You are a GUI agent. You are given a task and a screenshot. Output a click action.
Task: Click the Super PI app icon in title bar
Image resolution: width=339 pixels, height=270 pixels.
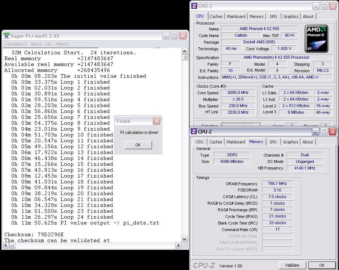(7, 36)
